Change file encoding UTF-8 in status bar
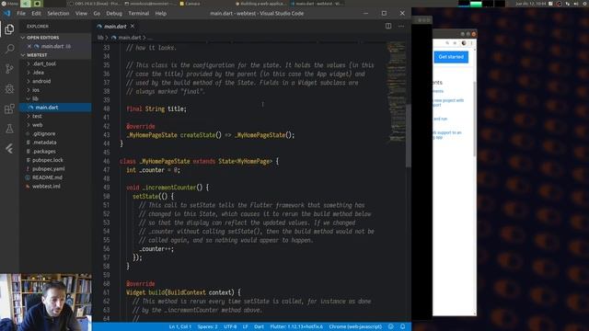The width and height of the screenshot is (589, 331). tap(230, 326)
